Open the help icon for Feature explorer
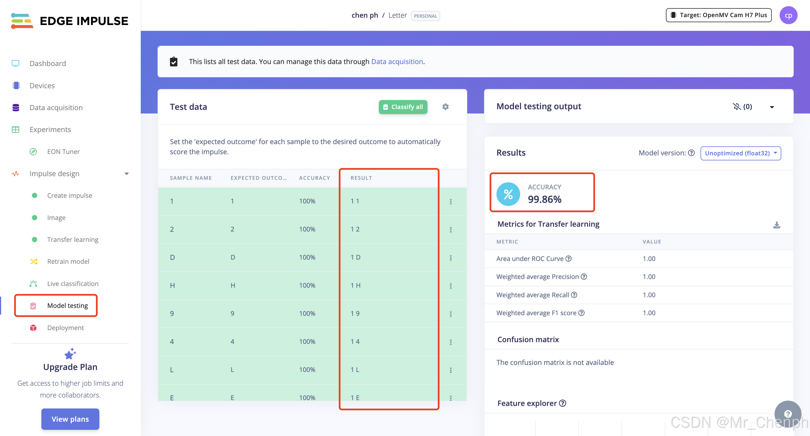810x436 pixels. (x=563, y=403)
